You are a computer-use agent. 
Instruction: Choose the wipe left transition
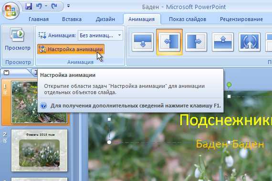point(169,42)
